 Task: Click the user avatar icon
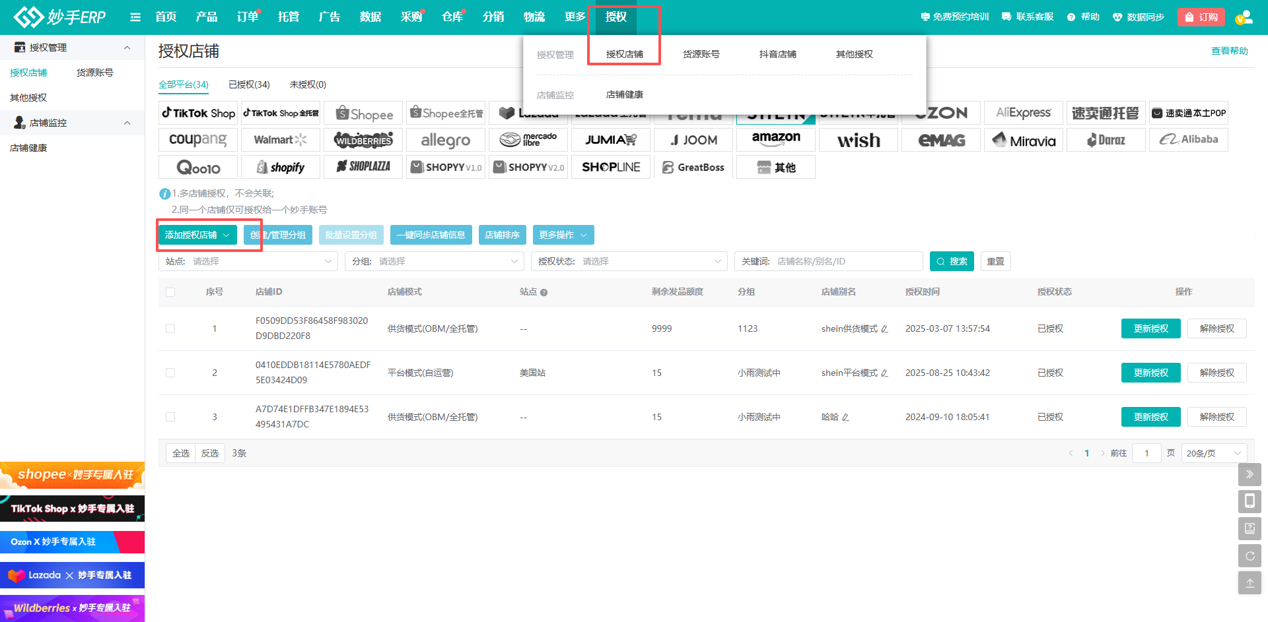click(x=1244, y=17)
